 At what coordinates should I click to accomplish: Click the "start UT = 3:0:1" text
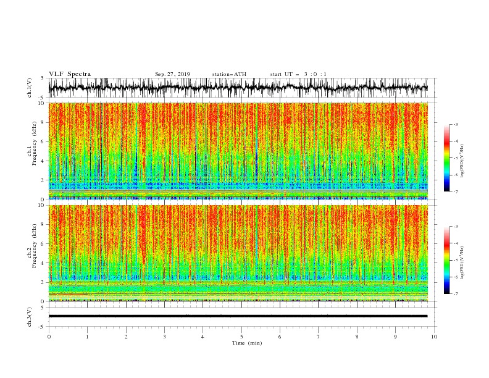click(x=298, y=74)
